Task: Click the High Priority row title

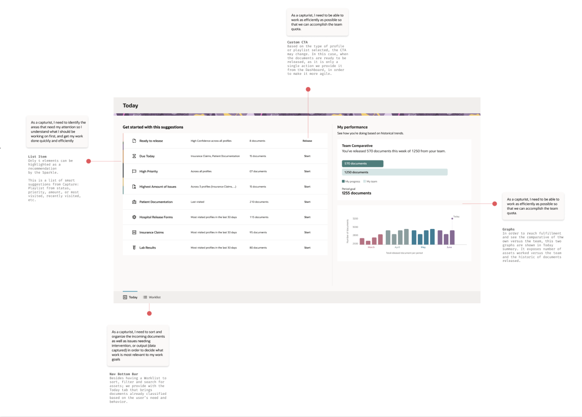Action: tap(148, 171)
